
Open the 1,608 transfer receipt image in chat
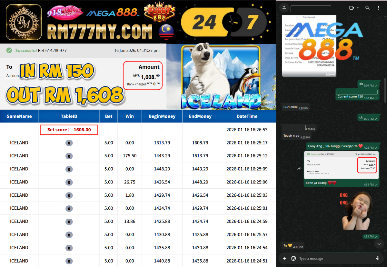tap(341, 165)
